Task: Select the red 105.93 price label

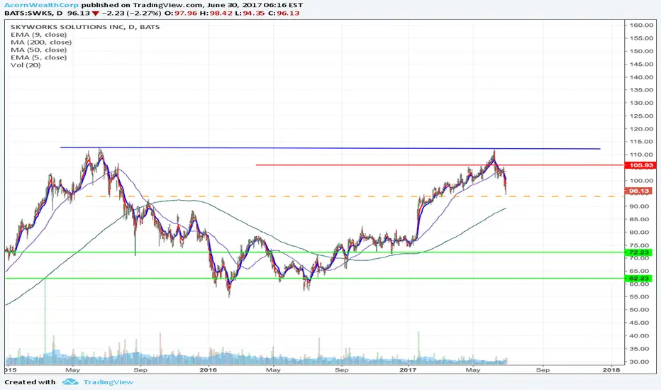Action: [640, 165]
